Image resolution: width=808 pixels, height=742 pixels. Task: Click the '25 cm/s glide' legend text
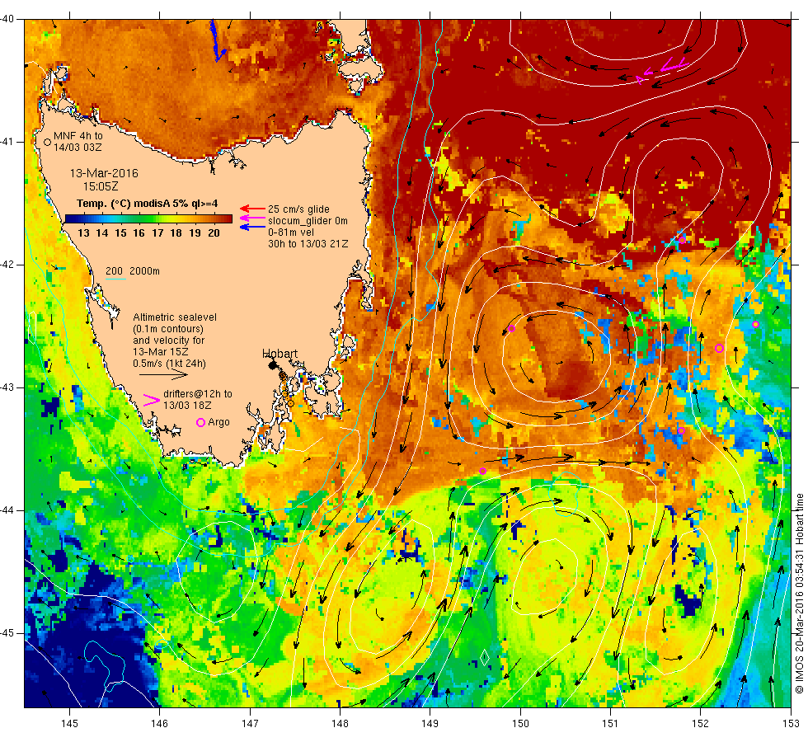(x=298, y=209)
